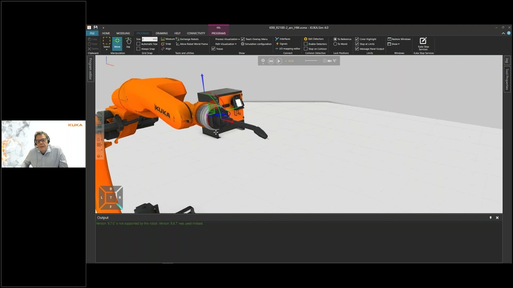Close the Output panel
Image resolution: width=513 pixels, height=288 pixels.
[497, 218]
